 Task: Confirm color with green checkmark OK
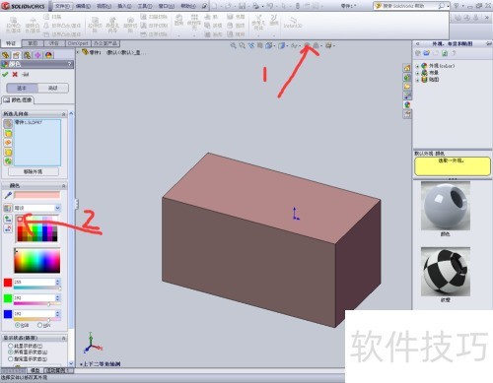click(5, 75)
